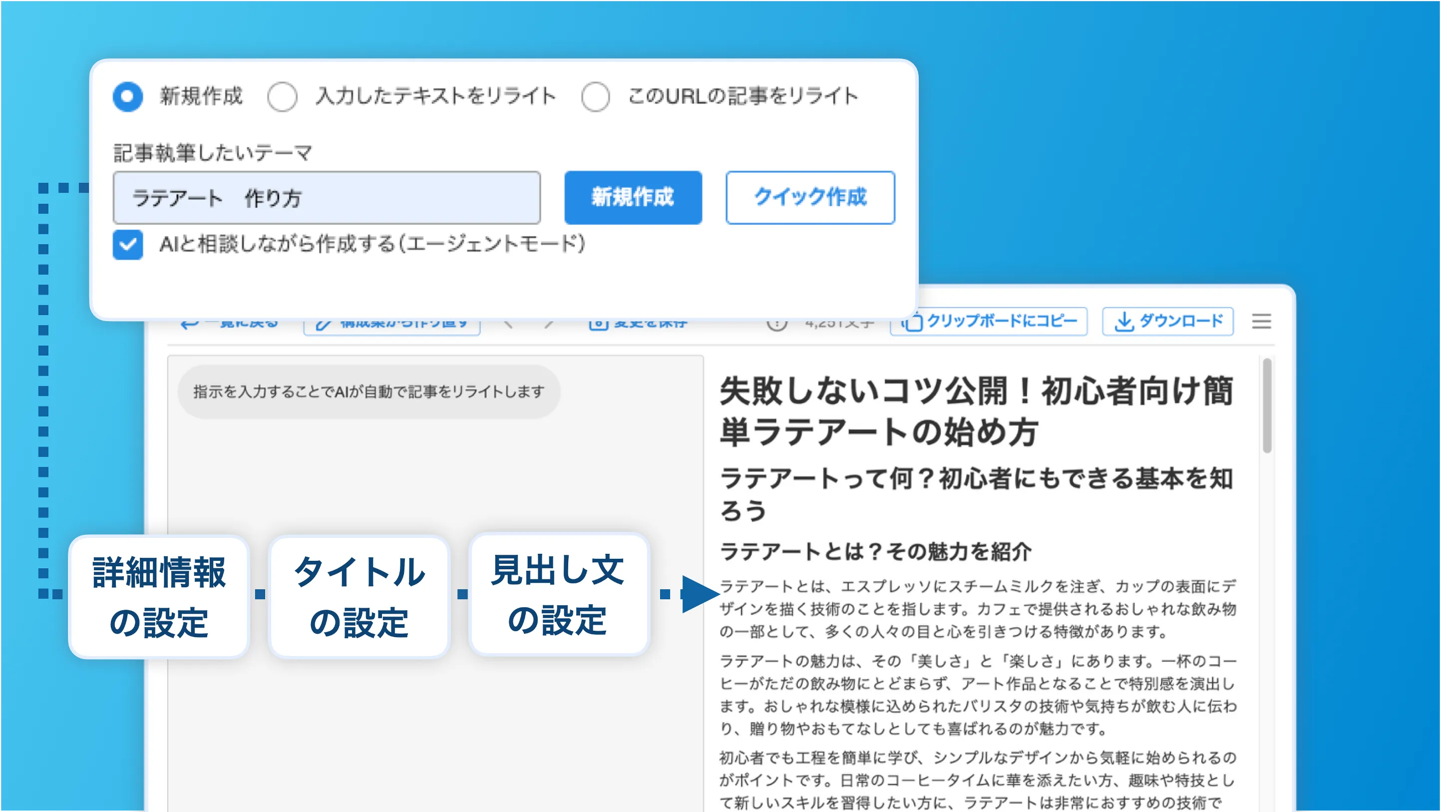This screenshot has height=812, width=1441.
Task: Click the clipboard copy icon
Action: pos(913,322)
